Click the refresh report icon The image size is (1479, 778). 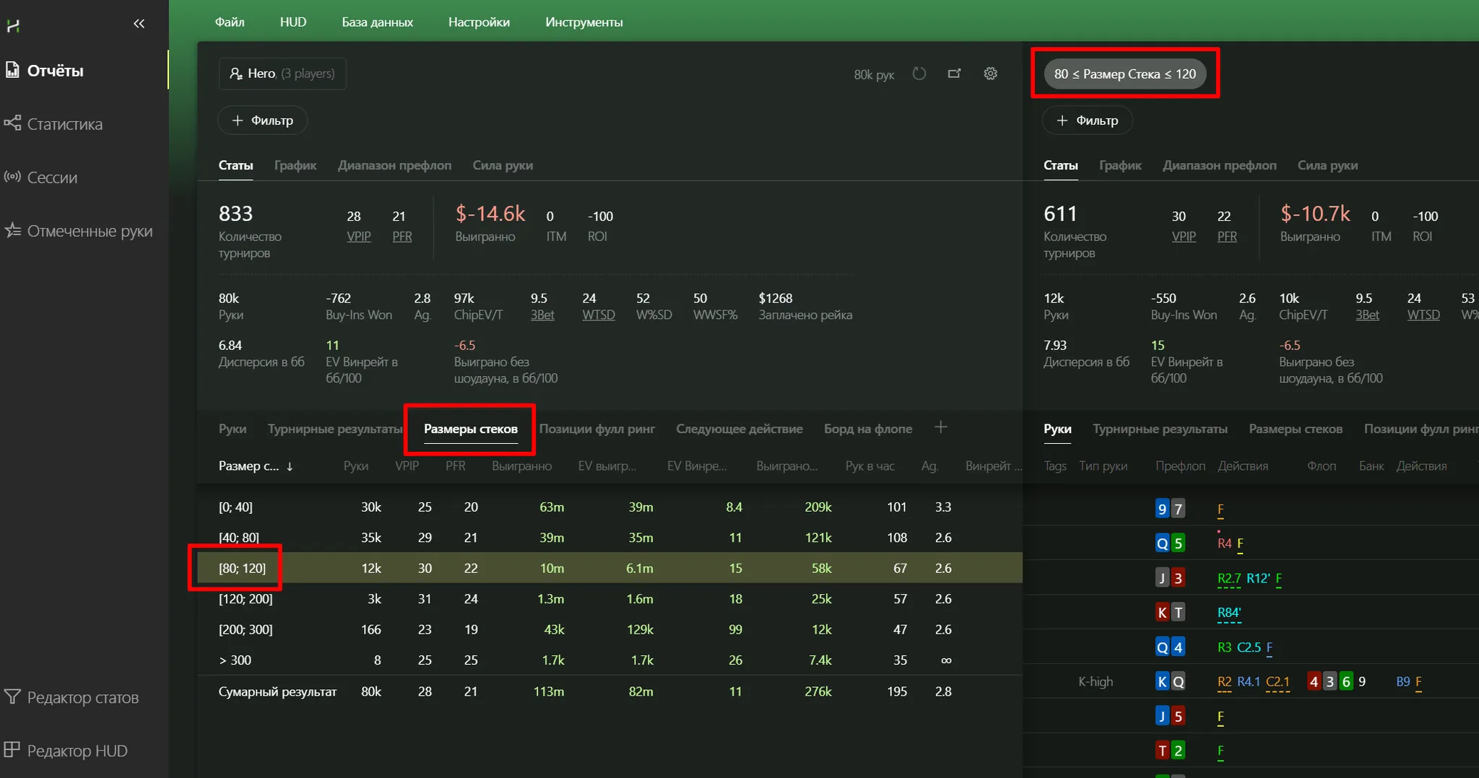(x=919, y=74)
